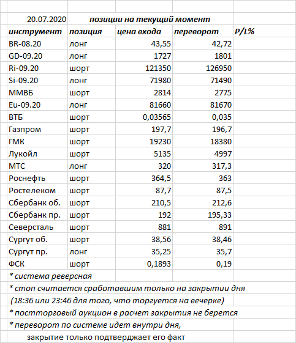Click the empty P/L% cell for Роснефть

(x=264, y=179)
